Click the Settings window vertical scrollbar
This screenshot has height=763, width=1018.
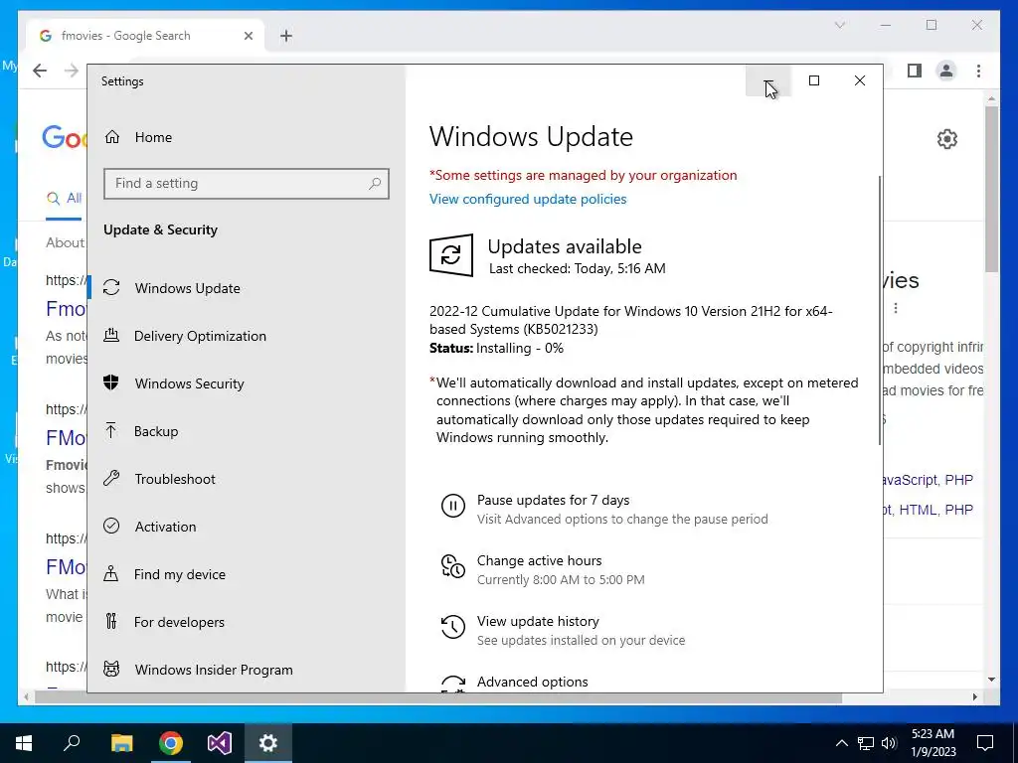tap(880, 310)
